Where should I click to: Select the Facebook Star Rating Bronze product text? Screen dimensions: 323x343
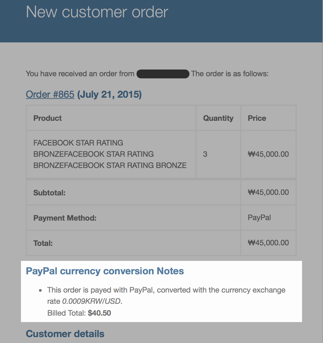(110, 154)
